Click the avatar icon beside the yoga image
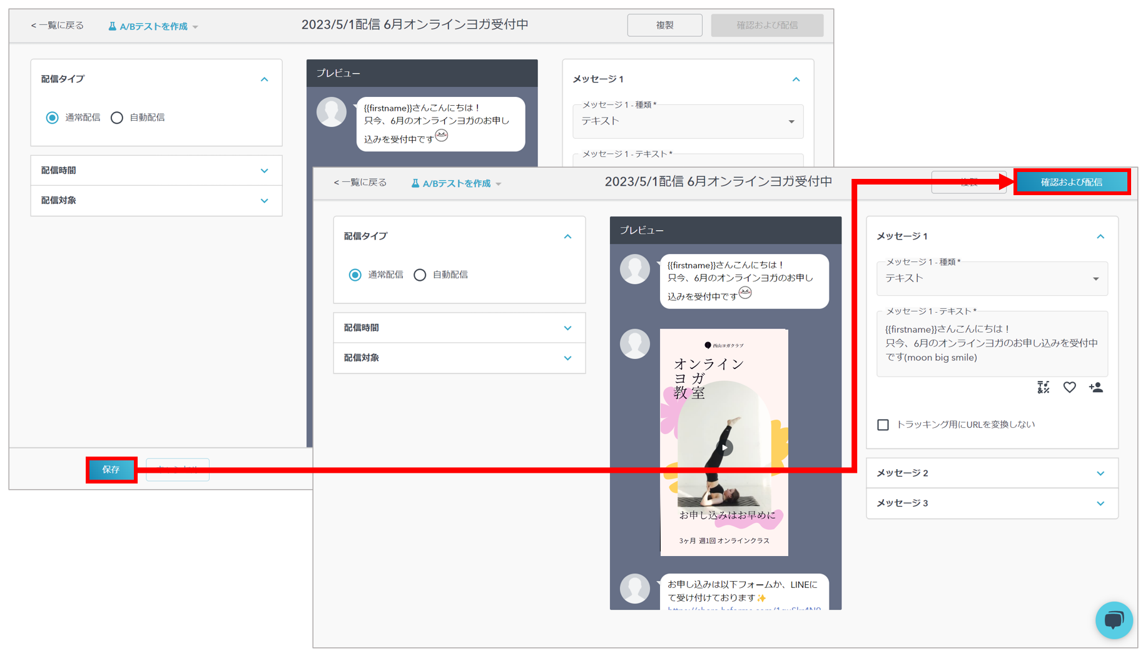Viewport: 1148px width, 653px height. tap(634, 344)
